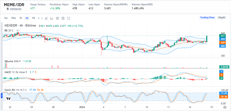Click the 300 price scale label
The width and height of the screenshot is (231, 111).
click(x=223, y=56)
